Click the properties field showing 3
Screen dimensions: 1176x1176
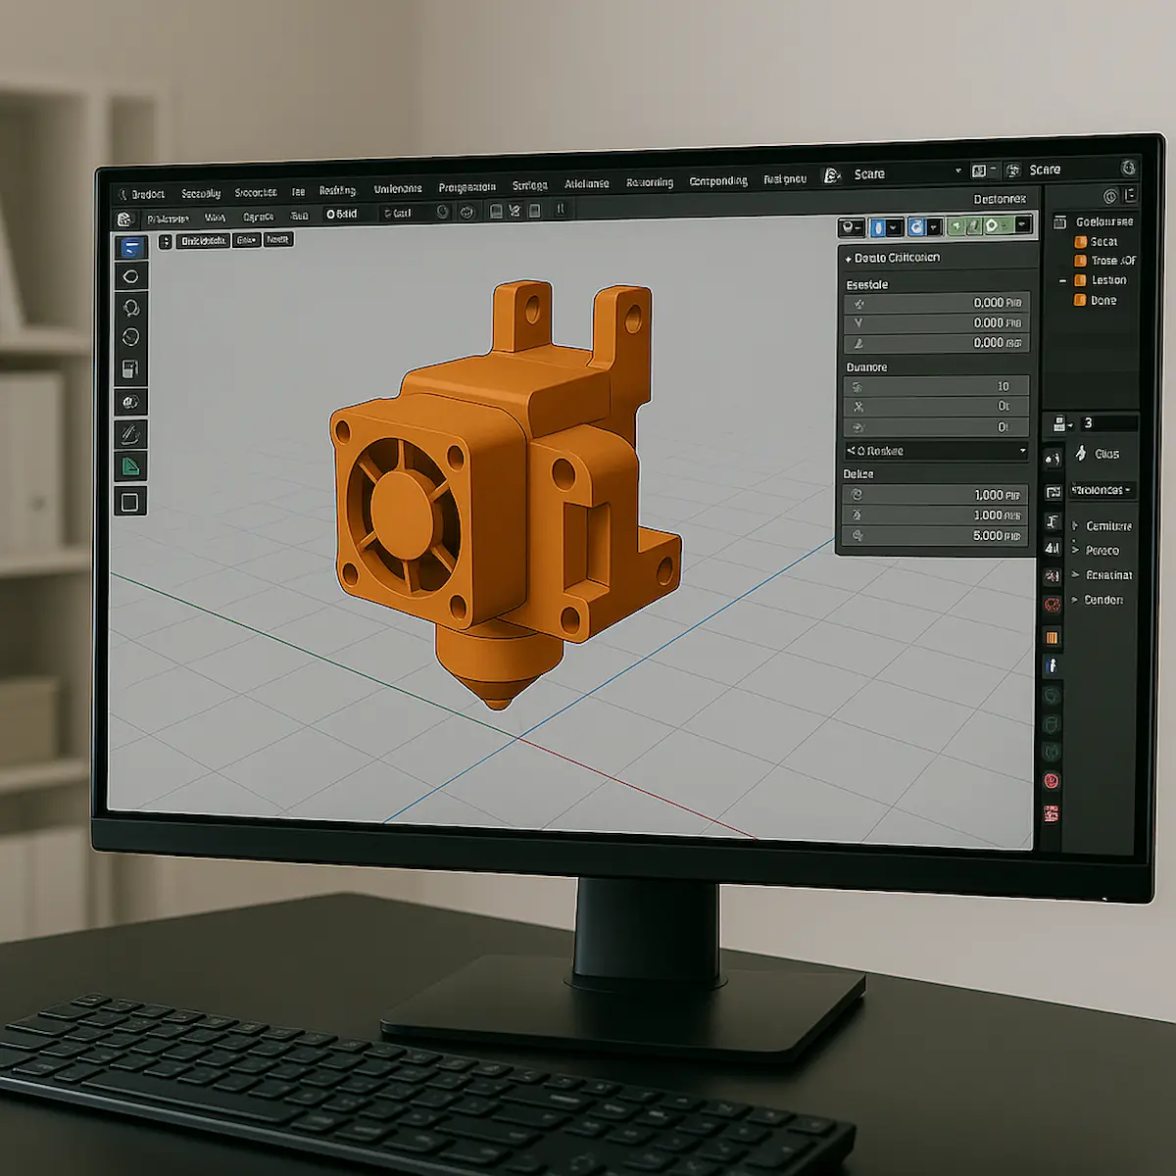(1108, 423)
